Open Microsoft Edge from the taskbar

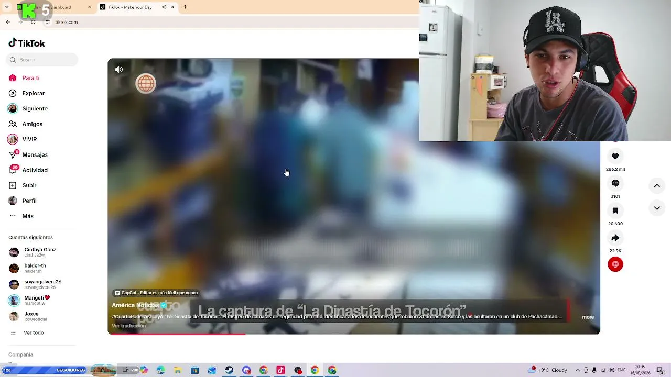pyautogui.click(x=160, y=370)
